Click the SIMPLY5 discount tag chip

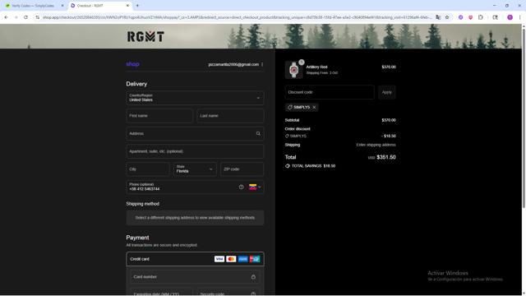[302, 108]
